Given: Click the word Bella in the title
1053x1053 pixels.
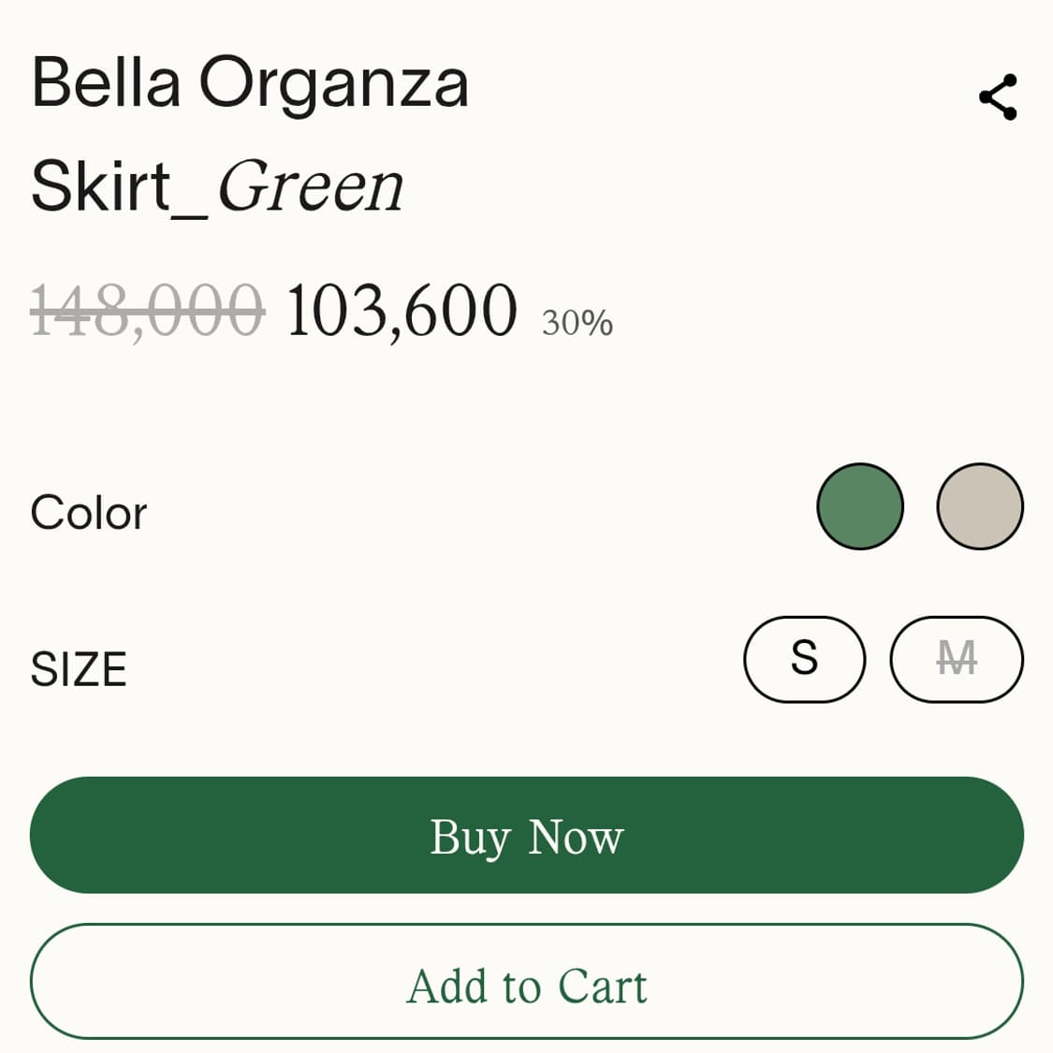Looking at the screenshot, I should (106, 83).
